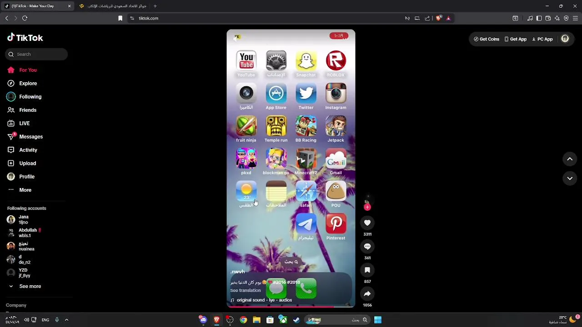Open the browser hamburger menu
The image size is (582, 327).
(575, 18)
